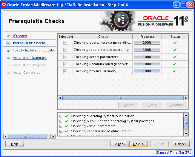Click status checkmark for operating system certification row
Image resolution: width=195 pixels, height=157 pixels.
175,43
